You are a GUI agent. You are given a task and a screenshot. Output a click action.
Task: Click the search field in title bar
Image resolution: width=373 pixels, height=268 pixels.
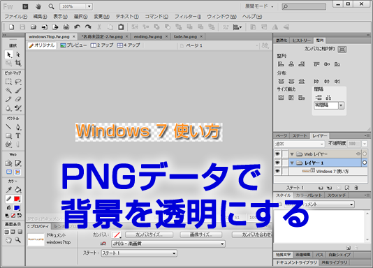(304, 7)
